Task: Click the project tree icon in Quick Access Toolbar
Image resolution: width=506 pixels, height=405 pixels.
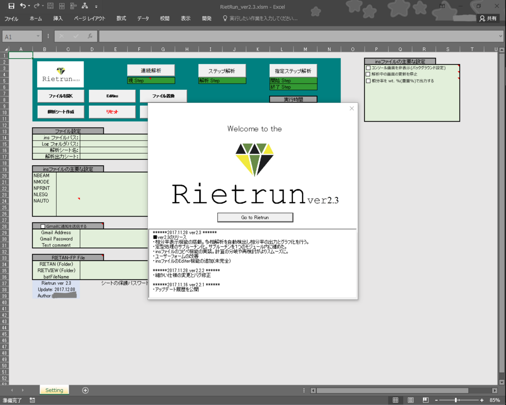Action: tap(73, 6)
